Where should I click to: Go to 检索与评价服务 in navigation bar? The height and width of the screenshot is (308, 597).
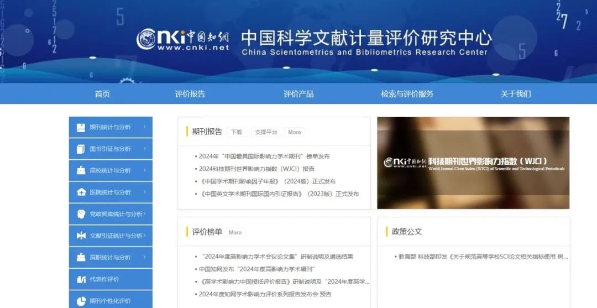click(x=407, y=94)
